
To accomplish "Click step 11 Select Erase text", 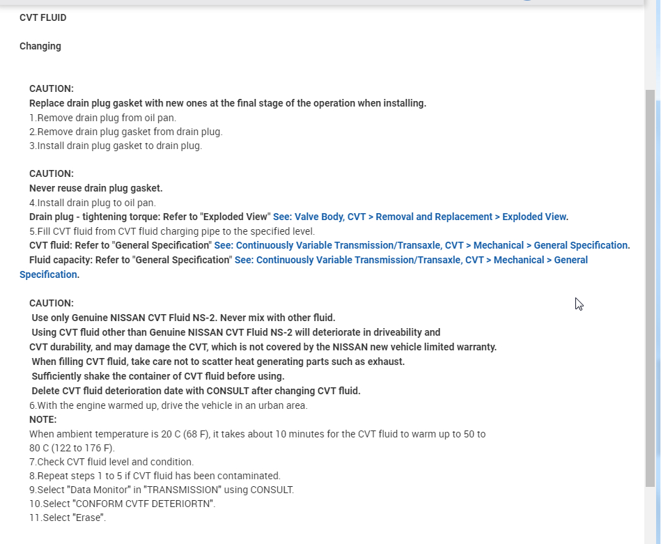I will point(68,518).
